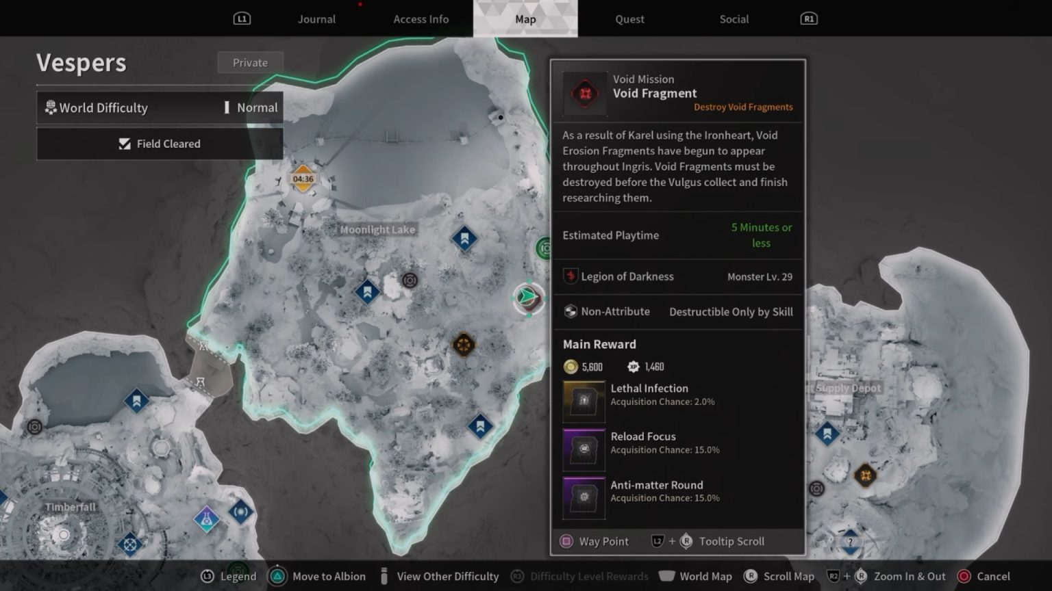Click the Zoom In & Out prompt
The height and width of the screenshot is (591, 1052).
pos(887,577)
